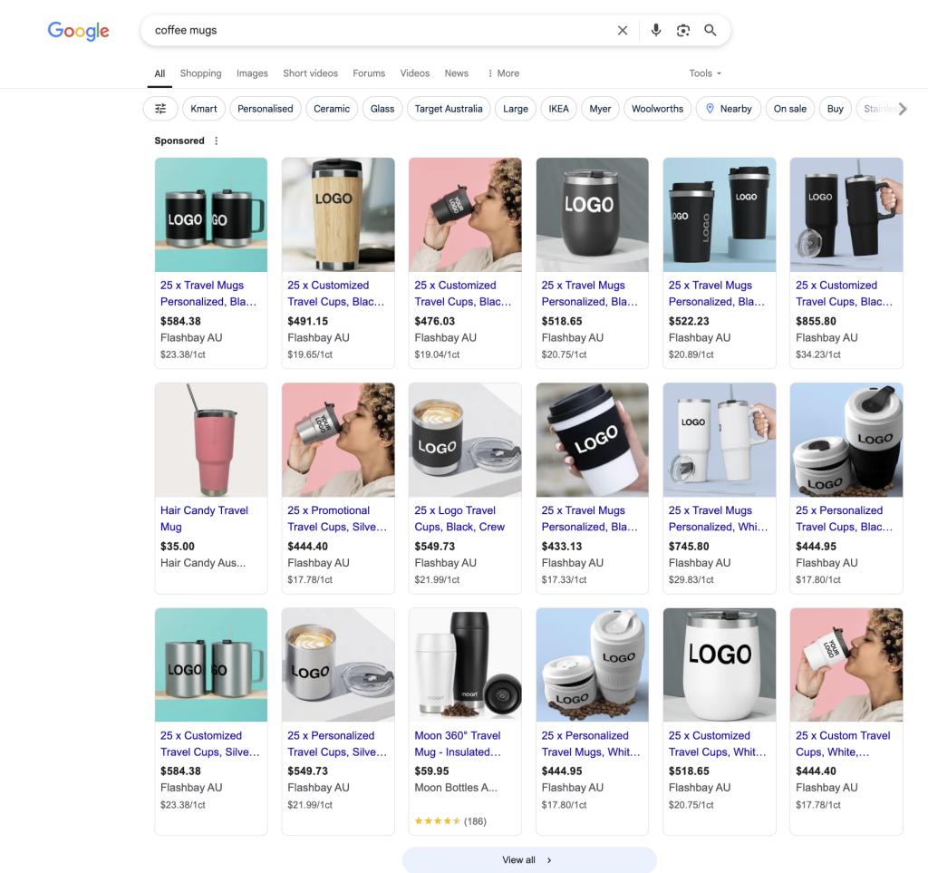
Task: Open the $745.80 white travel mugs link
Action: pyautogui.click(x=718, y=519)
